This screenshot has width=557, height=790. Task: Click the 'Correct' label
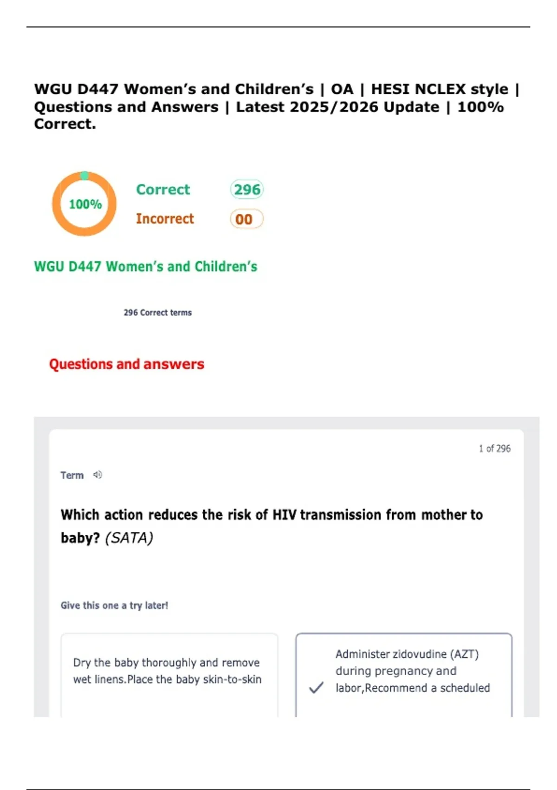click(163, 189)
